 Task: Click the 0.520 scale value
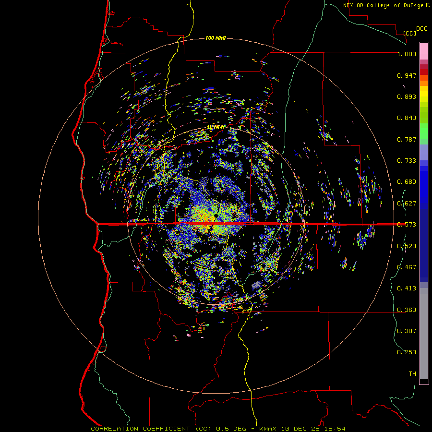(407, 246)
